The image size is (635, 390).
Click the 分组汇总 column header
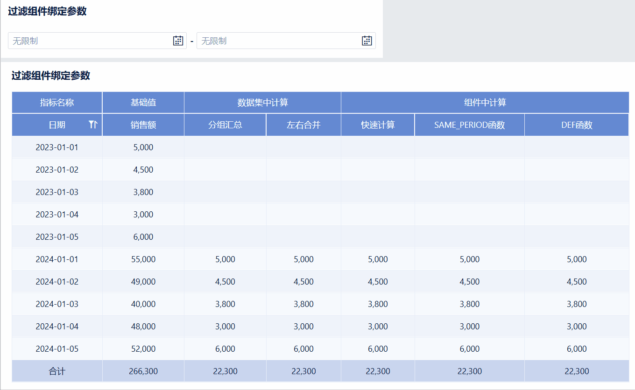[x=225, y=125]
